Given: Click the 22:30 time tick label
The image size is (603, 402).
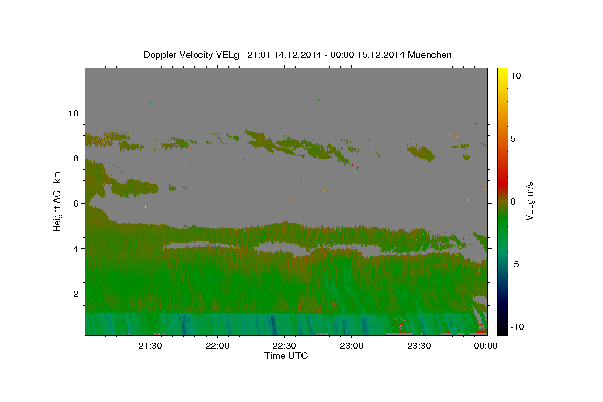Looking at the screenshot, I should (284, 346).
